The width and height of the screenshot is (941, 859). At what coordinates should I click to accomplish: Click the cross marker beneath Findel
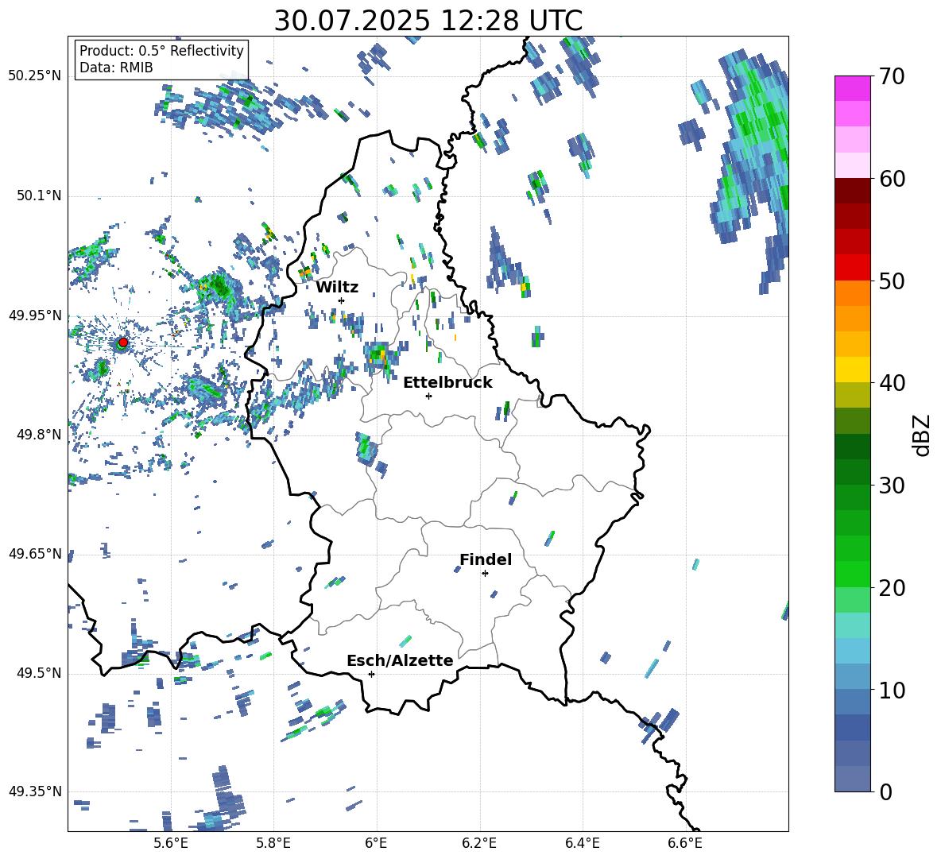(485, 574)
